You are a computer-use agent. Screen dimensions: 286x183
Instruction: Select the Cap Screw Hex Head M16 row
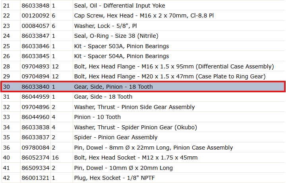(x=143, y=16)
